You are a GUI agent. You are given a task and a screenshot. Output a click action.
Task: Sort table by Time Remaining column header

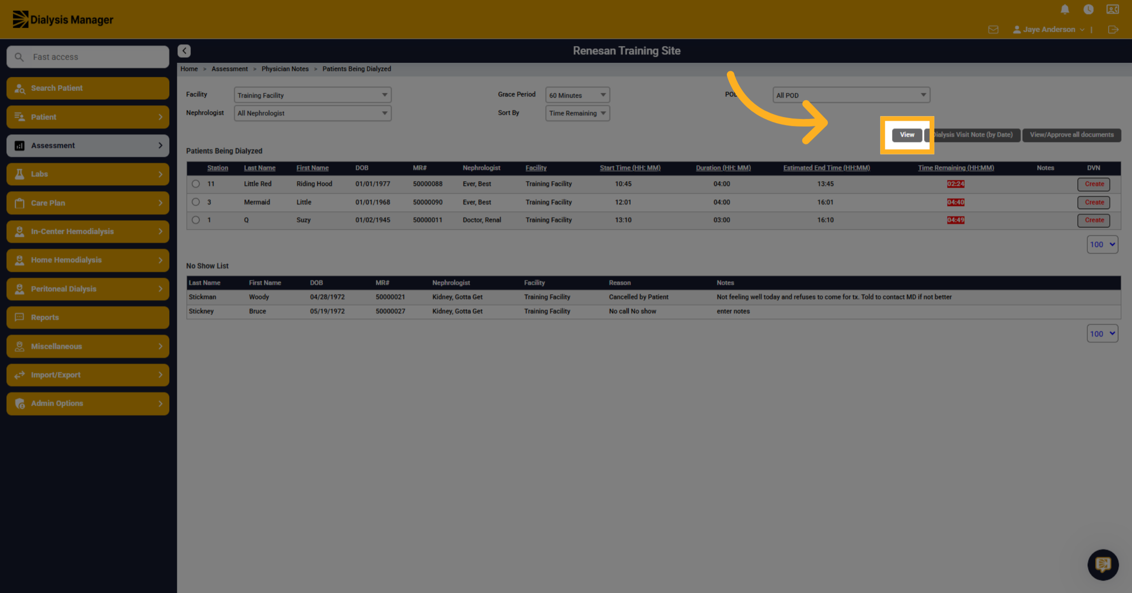click(x=956, y=168)
